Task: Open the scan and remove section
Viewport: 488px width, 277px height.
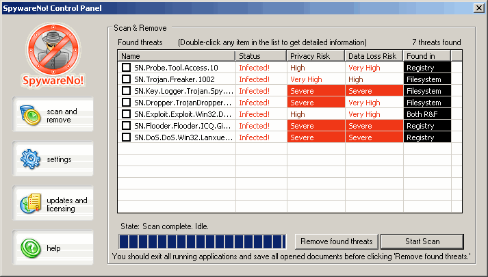Action: 53,114
